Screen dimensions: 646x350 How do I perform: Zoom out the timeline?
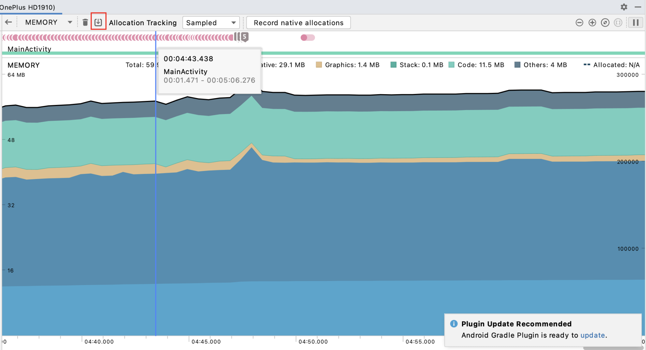tap(579, 23)
